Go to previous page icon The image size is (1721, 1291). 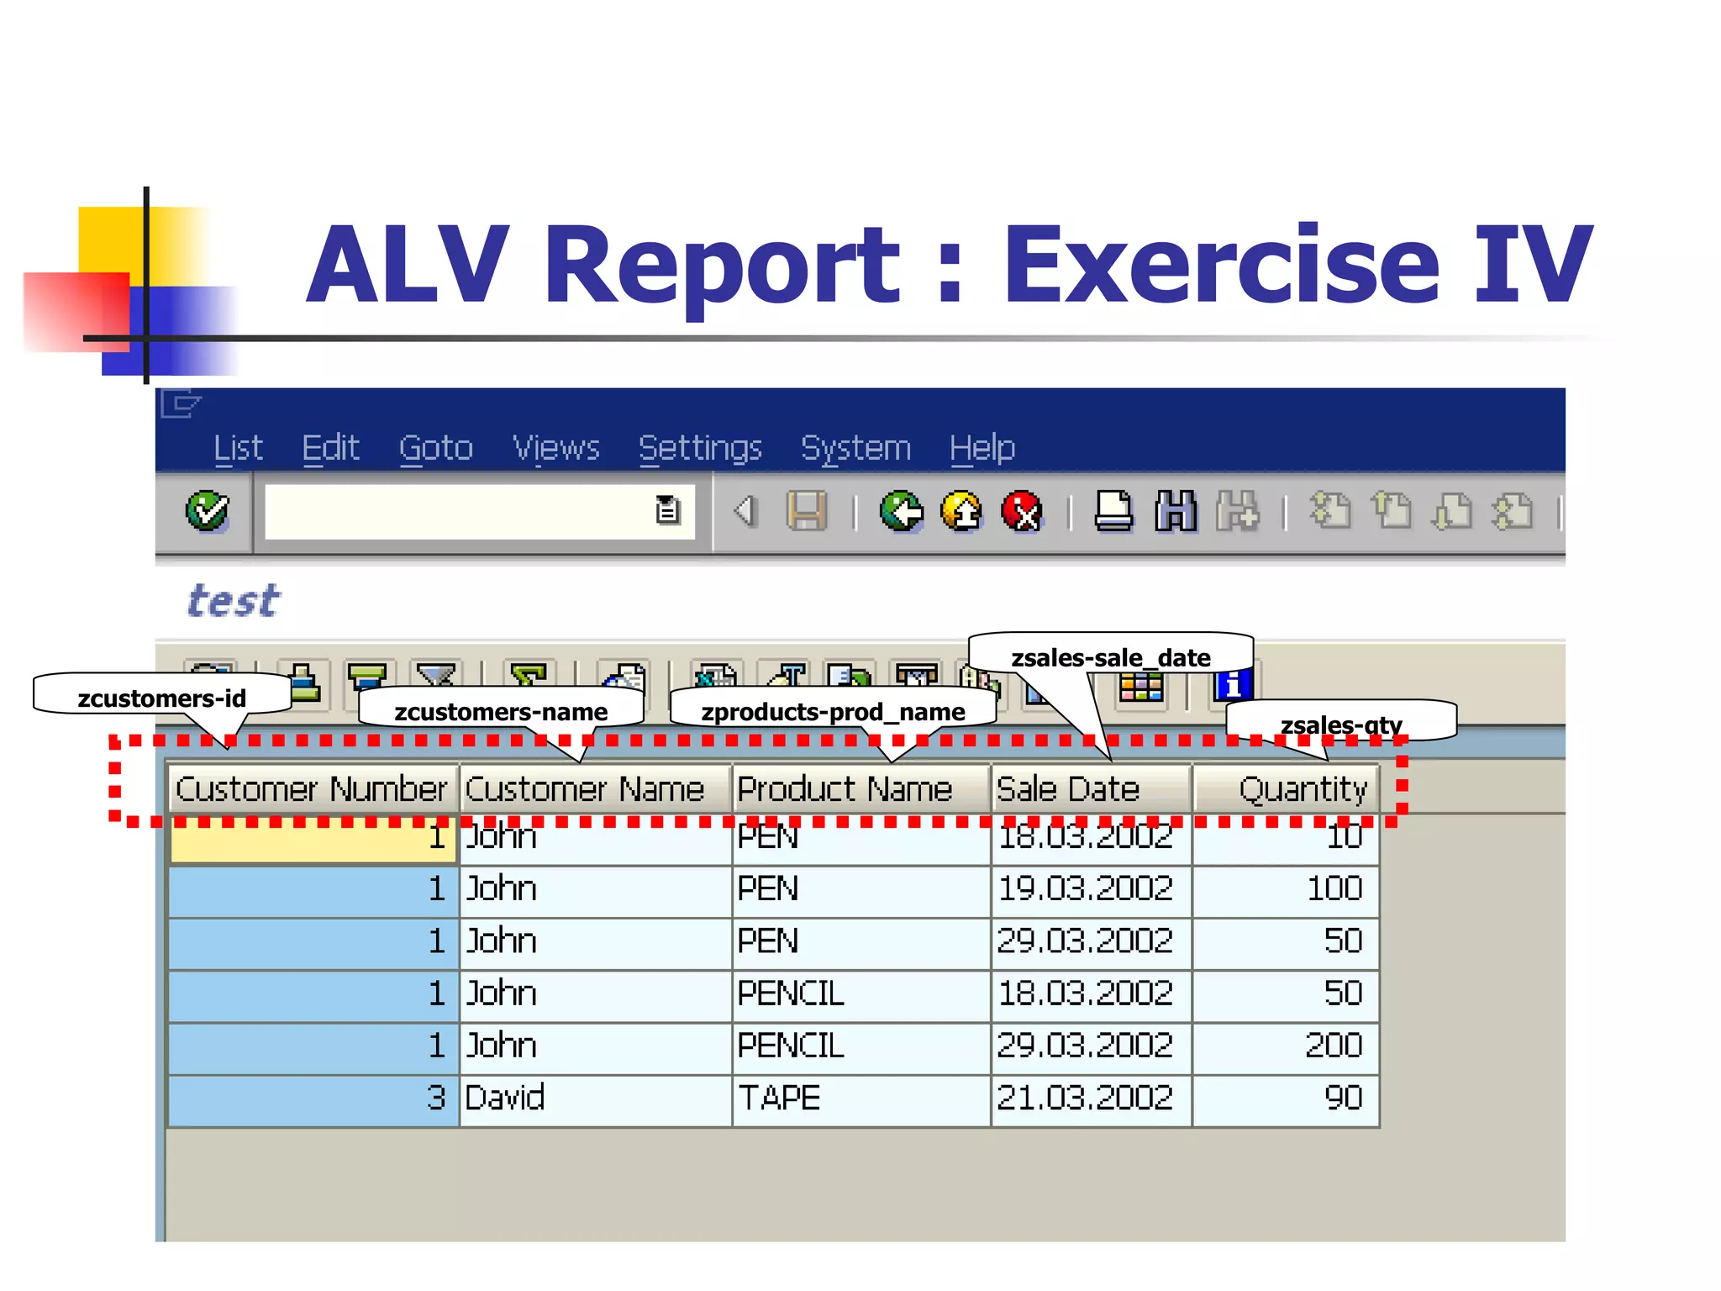pos(1392,511)
